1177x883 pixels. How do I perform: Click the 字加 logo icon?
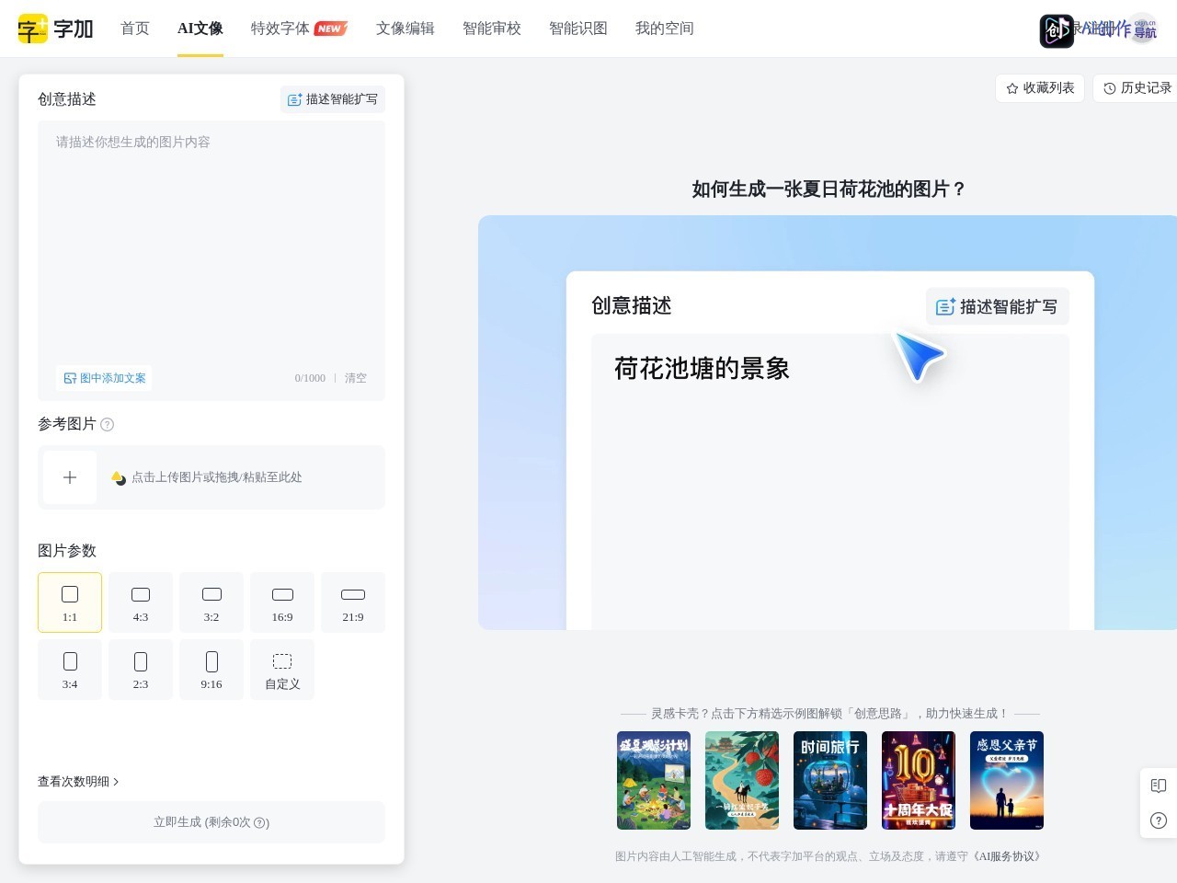(x=55, y=29)
